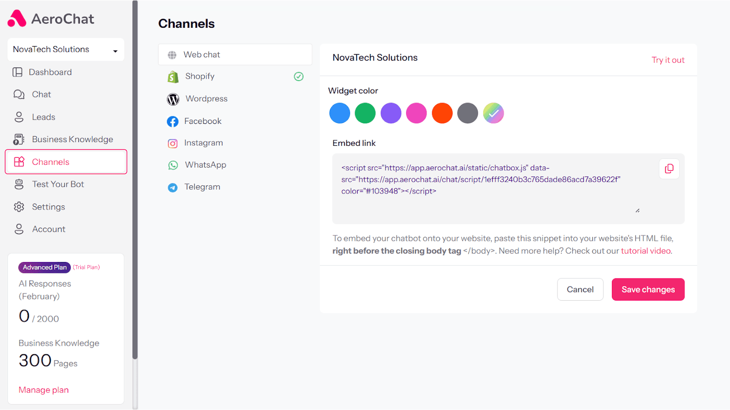Open the Test Your Bot tool
Image resolution: width=730 pixels, height=410 pixels.
point(58,184)
